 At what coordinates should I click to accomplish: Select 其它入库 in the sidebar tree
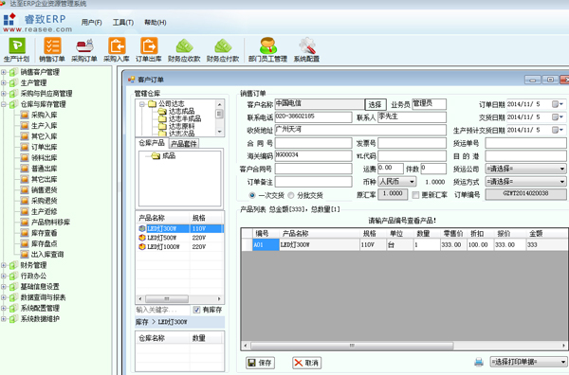click(x=44, y=136)
